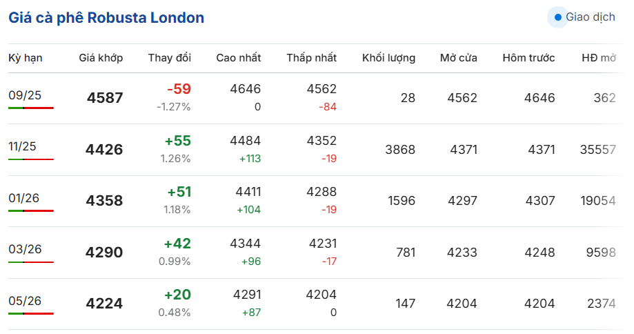Sort by Khối lượng column header
Viewport: 634px width, 334px height.
(x=388, y=58)
